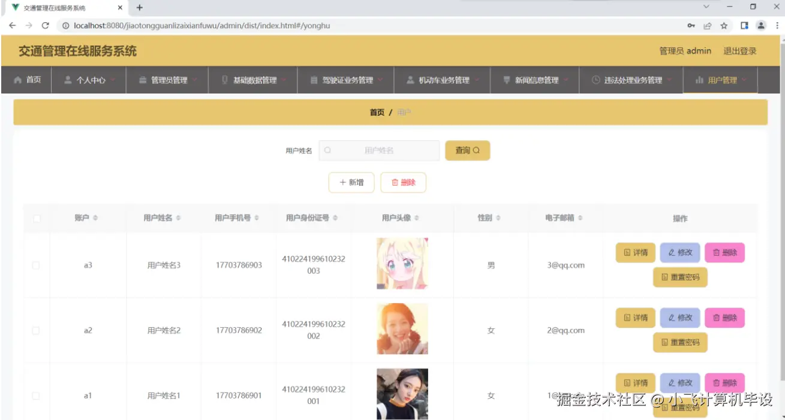Viewport: 785px width, 420px height.
Task: Expand the 用户管理 menu arrow
Action: [744, 80]
